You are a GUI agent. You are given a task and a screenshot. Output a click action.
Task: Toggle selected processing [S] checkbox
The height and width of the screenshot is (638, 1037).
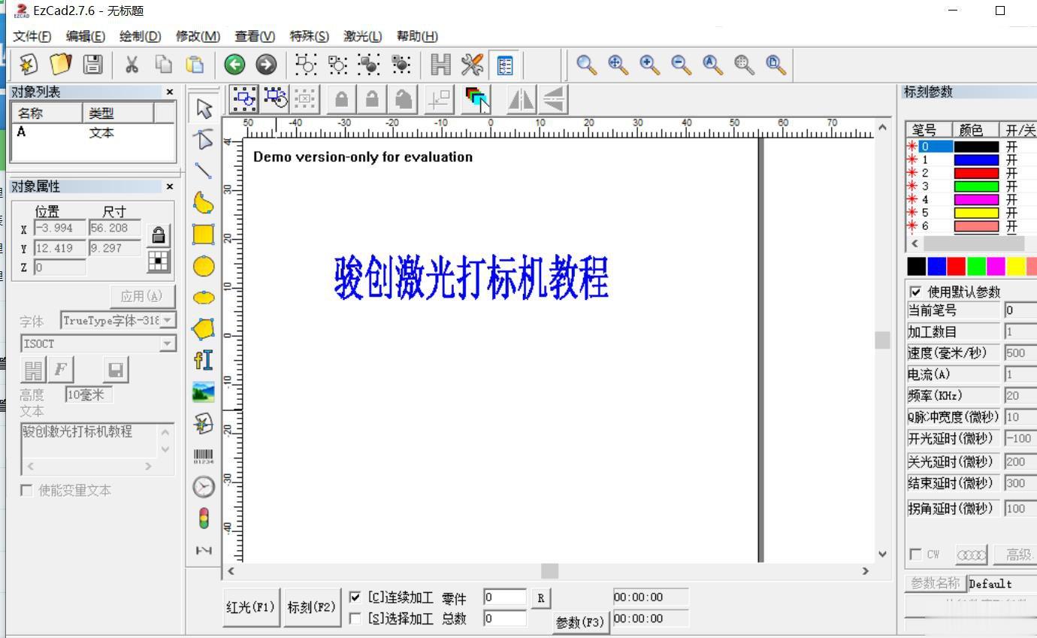click(355, 618)
